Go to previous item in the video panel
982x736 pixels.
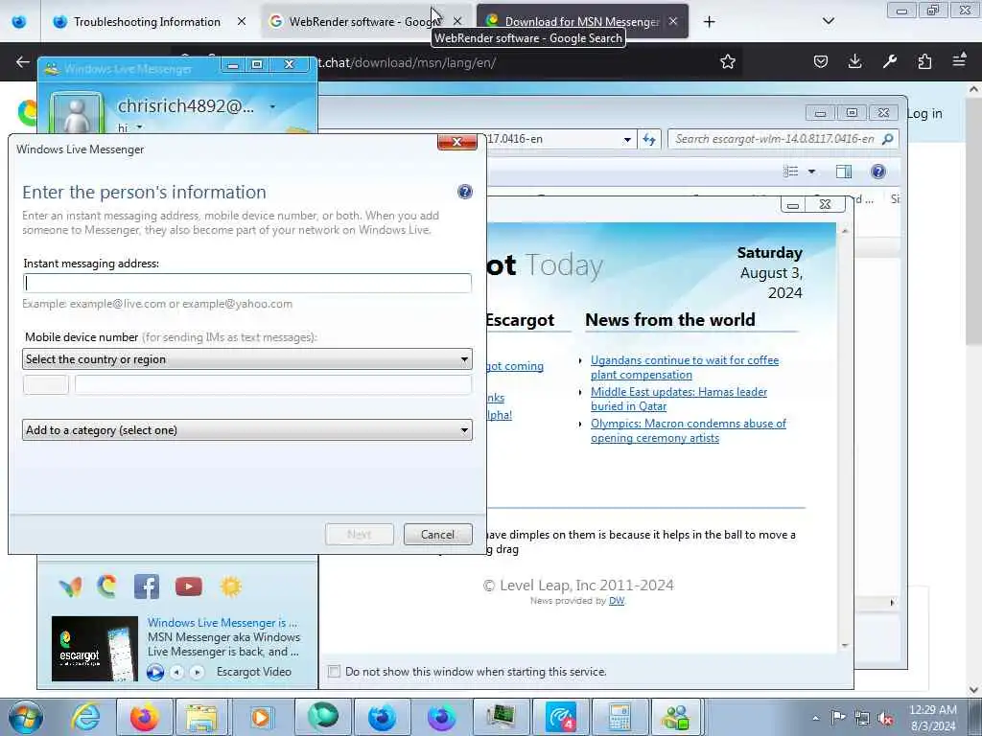[x=177, y=672]
